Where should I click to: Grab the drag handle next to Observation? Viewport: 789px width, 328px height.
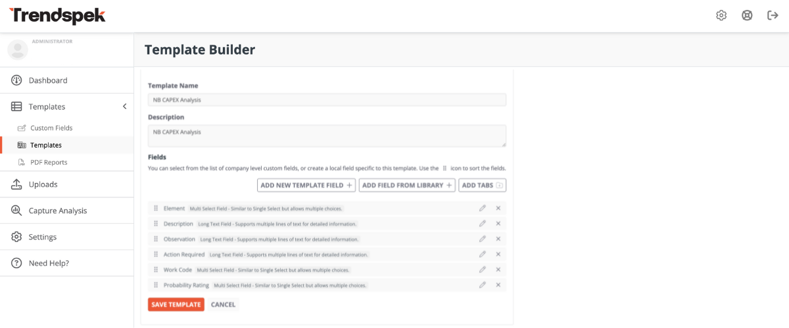pos(156,239)
